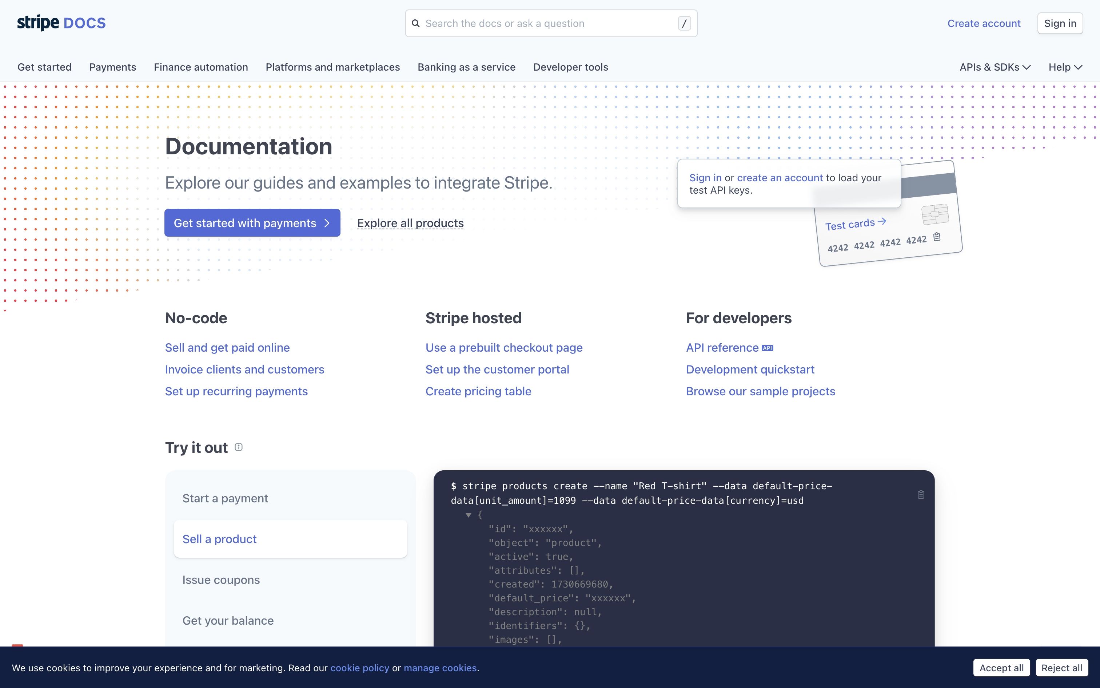Viewport: 1100px width, 688px height.
Task: Open Invoice clients and customers link
Action: 244,369
